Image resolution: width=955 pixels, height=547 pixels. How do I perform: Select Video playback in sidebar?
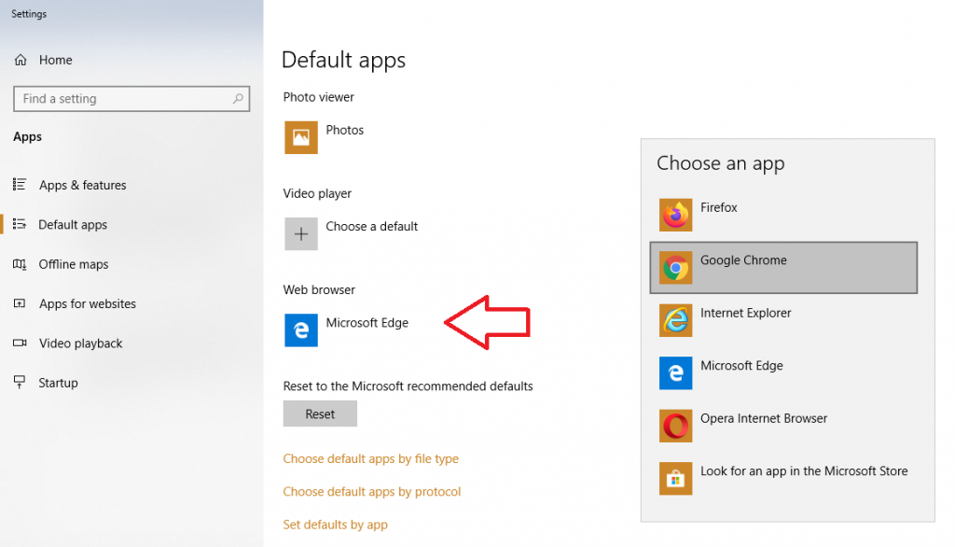click(x=80, y=344)
